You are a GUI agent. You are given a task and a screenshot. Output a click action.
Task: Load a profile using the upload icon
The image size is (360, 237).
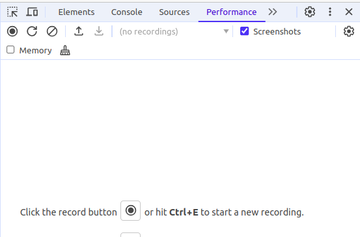coord(79,31)
